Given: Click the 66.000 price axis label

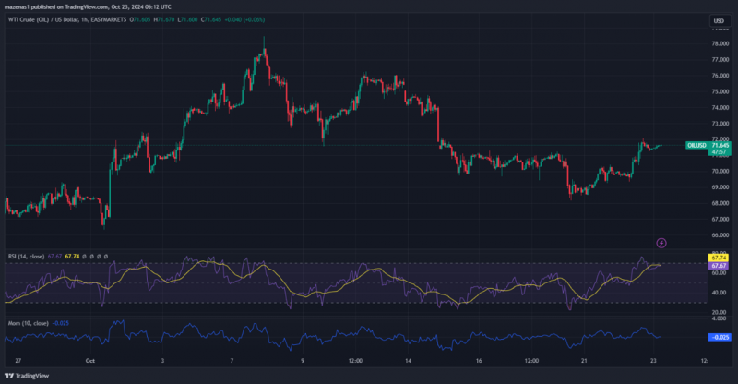Looking at the screenshot, I should tap(720, 235).
